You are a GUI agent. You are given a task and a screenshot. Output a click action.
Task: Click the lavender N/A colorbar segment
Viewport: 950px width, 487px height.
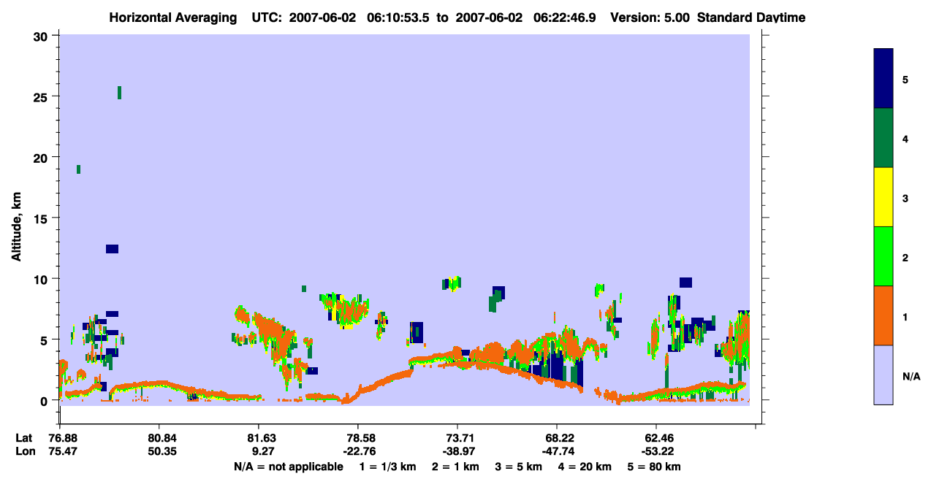[x=883, y=375]
